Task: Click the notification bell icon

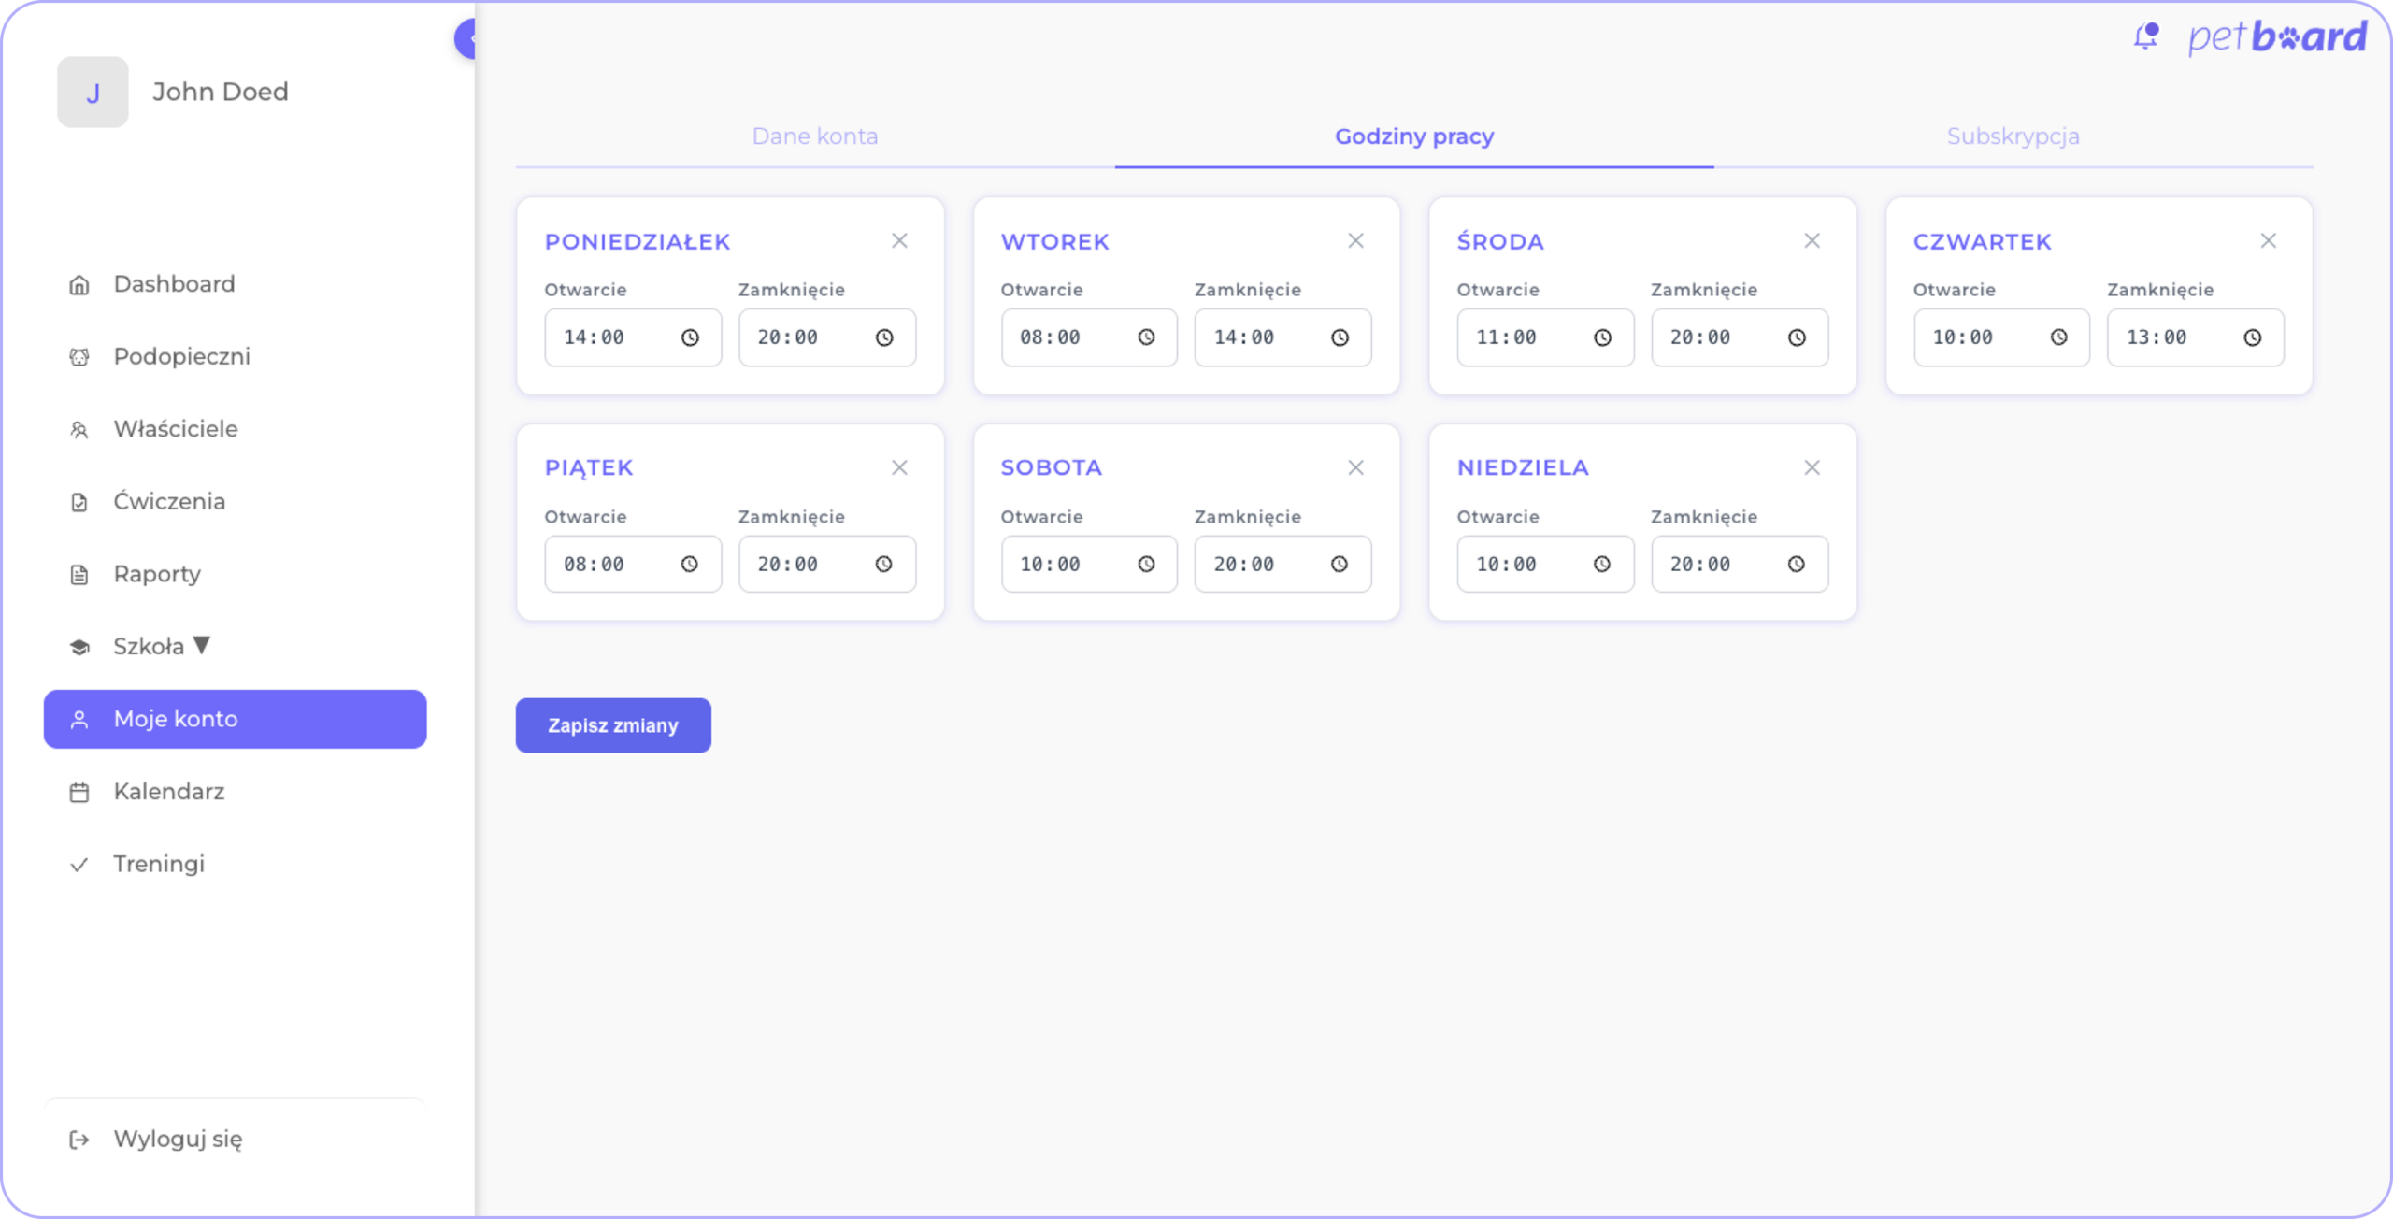Action: [x=2146, y=36]
